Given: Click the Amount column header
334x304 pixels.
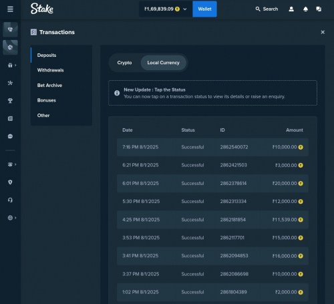Looking at the screenshot, I should point(295,130).
